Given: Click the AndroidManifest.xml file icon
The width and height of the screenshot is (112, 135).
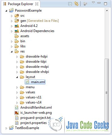Looking at the screenshot, I should (x=17, y=107).
